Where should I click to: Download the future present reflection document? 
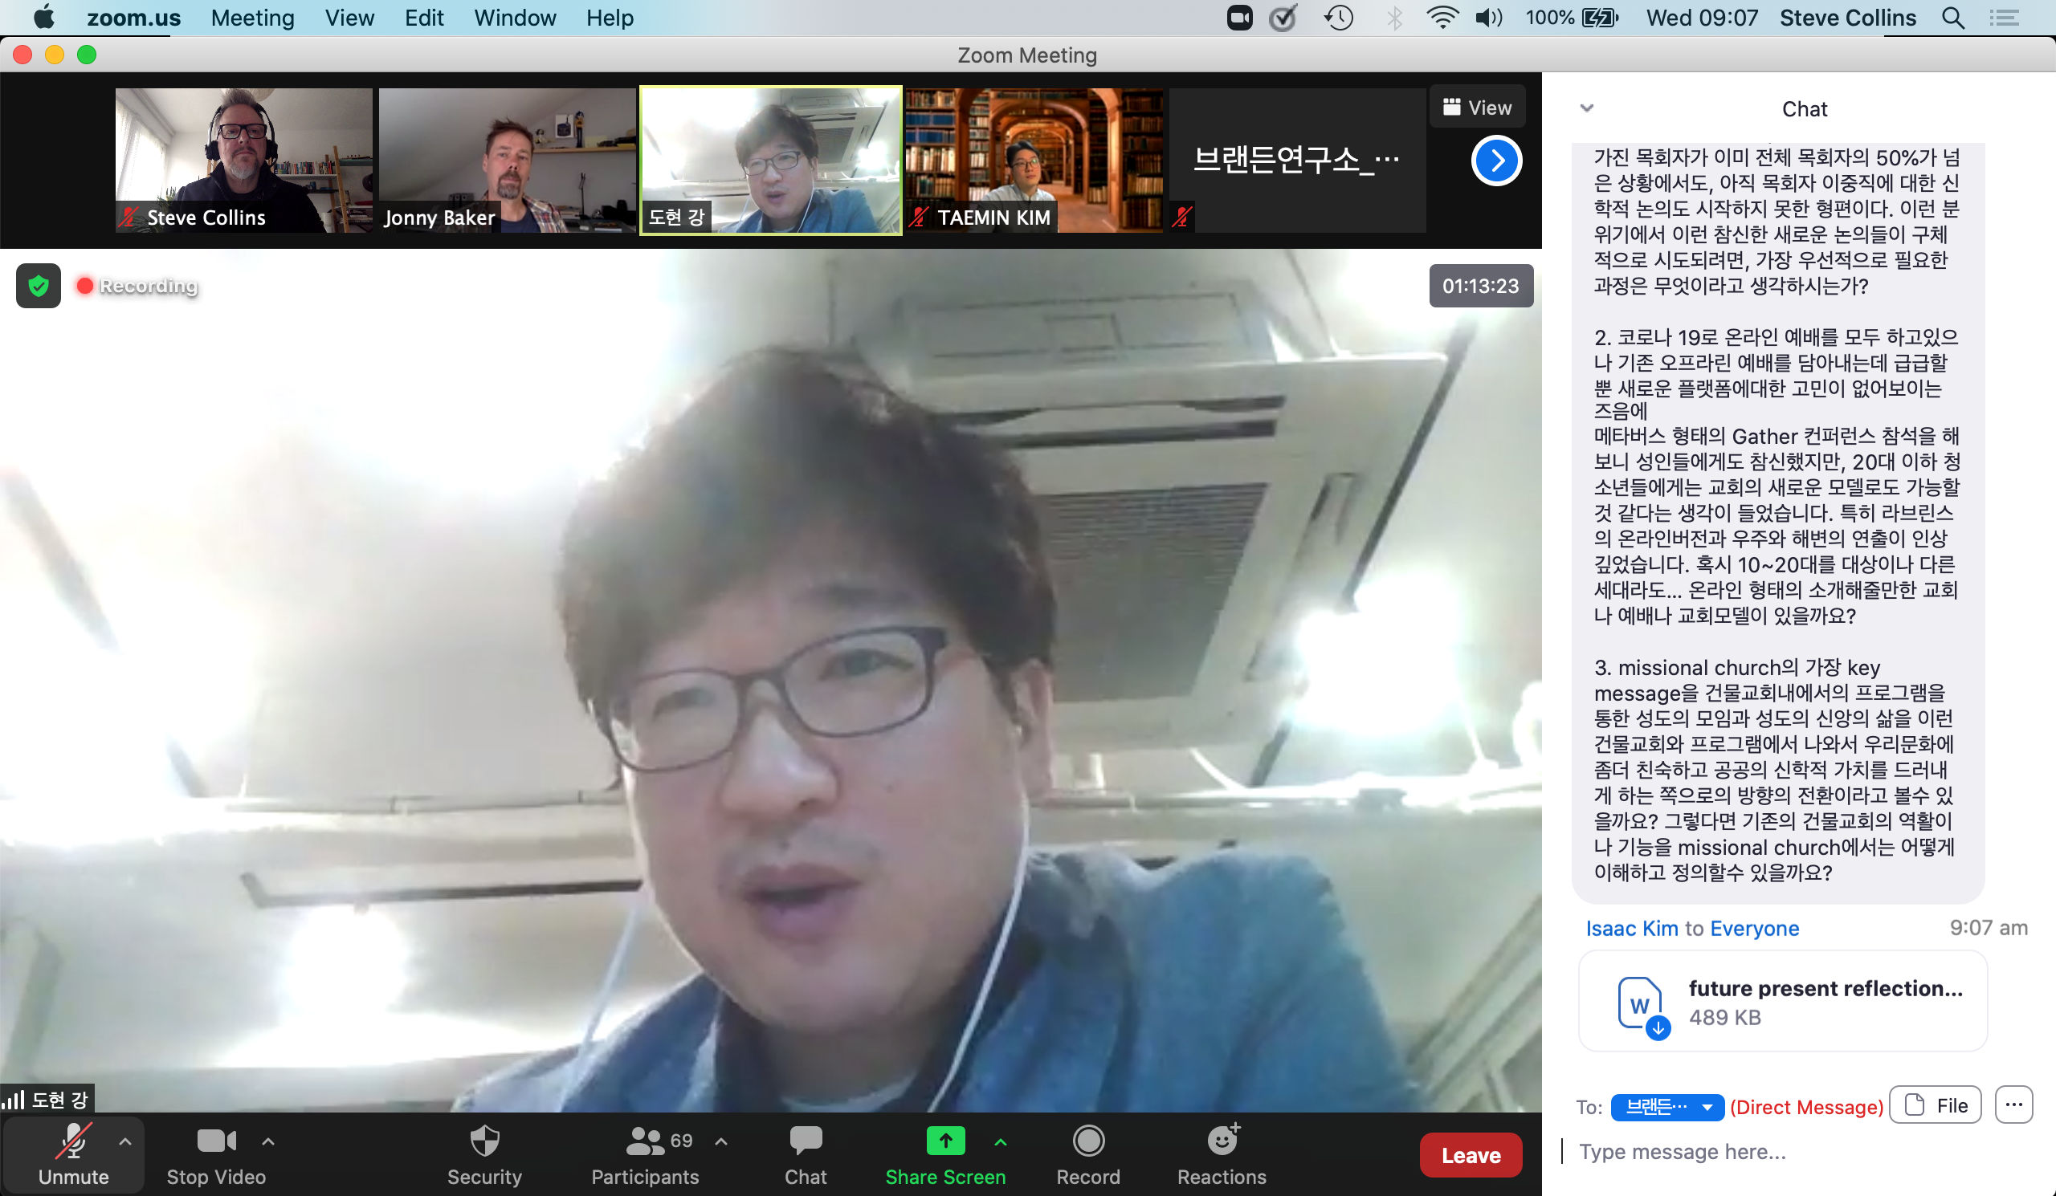click(x=1657, y=1028)
